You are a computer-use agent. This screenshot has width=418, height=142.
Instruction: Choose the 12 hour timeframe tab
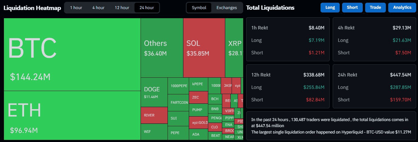click(x=122, y=8)
